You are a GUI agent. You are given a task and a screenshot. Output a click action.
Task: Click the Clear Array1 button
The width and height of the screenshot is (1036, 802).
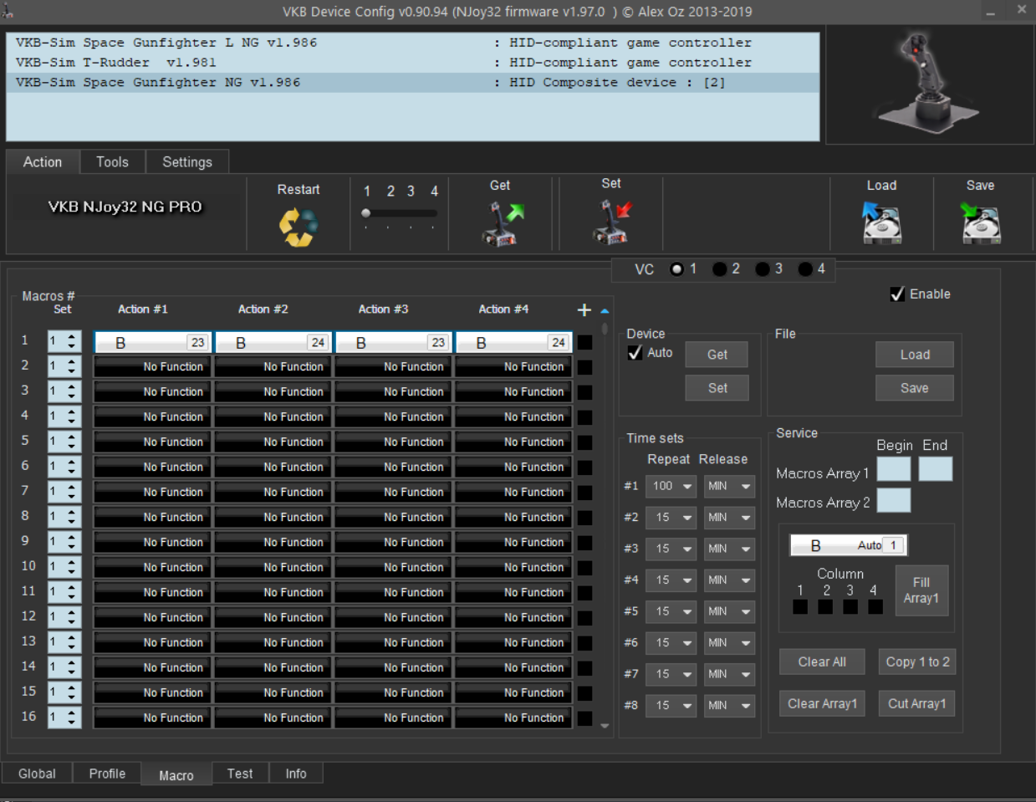[x=822, y=703]
